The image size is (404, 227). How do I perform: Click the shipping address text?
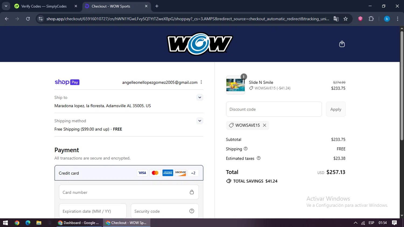(x=103, y=106)
